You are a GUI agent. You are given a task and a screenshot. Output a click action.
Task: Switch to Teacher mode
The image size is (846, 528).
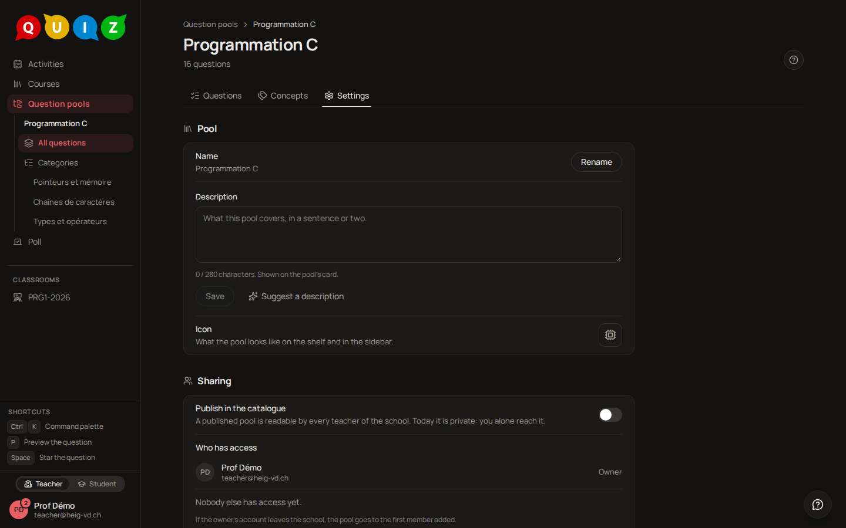[x=43, y=484]
